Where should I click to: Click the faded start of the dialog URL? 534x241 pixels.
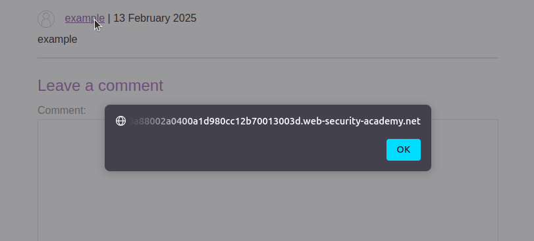pyautogui.click(x=151, y=121)
